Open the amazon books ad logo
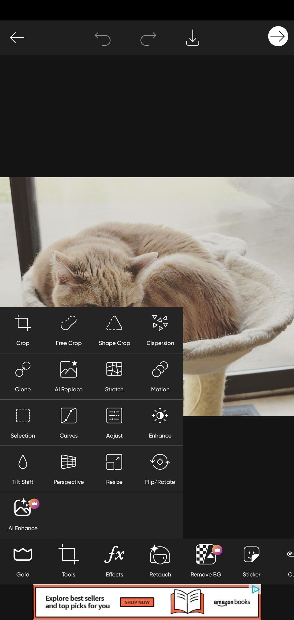 (x=232, y=602)
